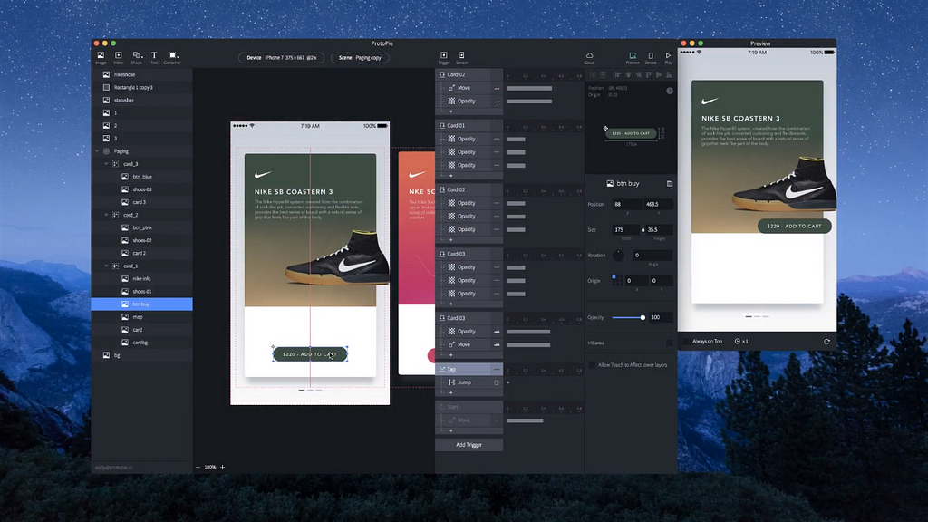This screenshot has width=928, height=522.
Task: Enable Allow Touch to Affect lower layers
Action: point(592,365)
